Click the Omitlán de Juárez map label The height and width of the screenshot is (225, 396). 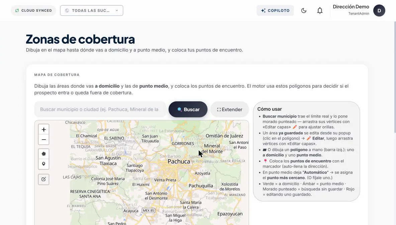224,136
